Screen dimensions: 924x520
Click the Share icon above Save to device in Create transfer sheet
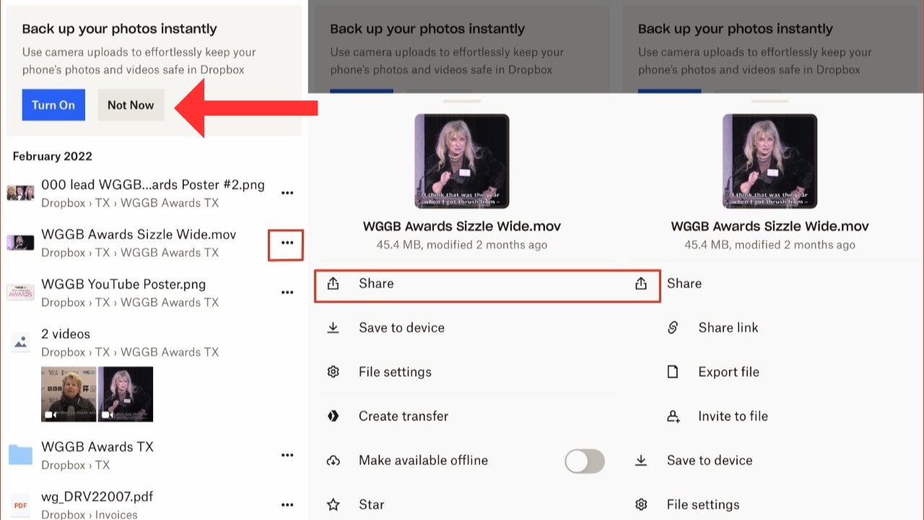click(x=333, y=283)
